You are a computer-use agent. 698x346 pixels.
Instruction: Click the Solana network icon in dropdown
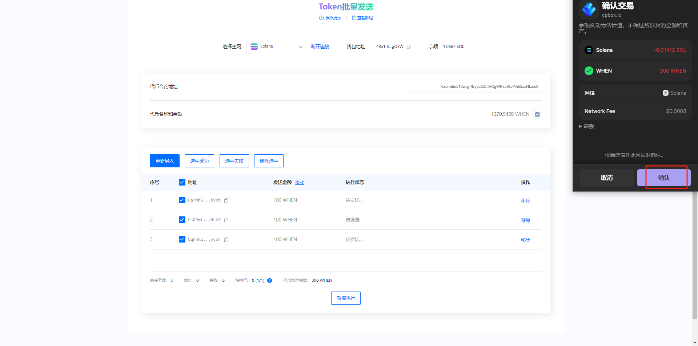tap(254, 46)
